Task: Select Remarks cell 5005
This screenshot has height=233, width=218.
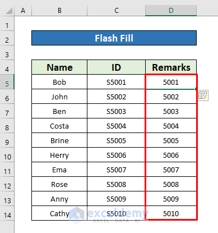Action: click(x=171, y=140)
